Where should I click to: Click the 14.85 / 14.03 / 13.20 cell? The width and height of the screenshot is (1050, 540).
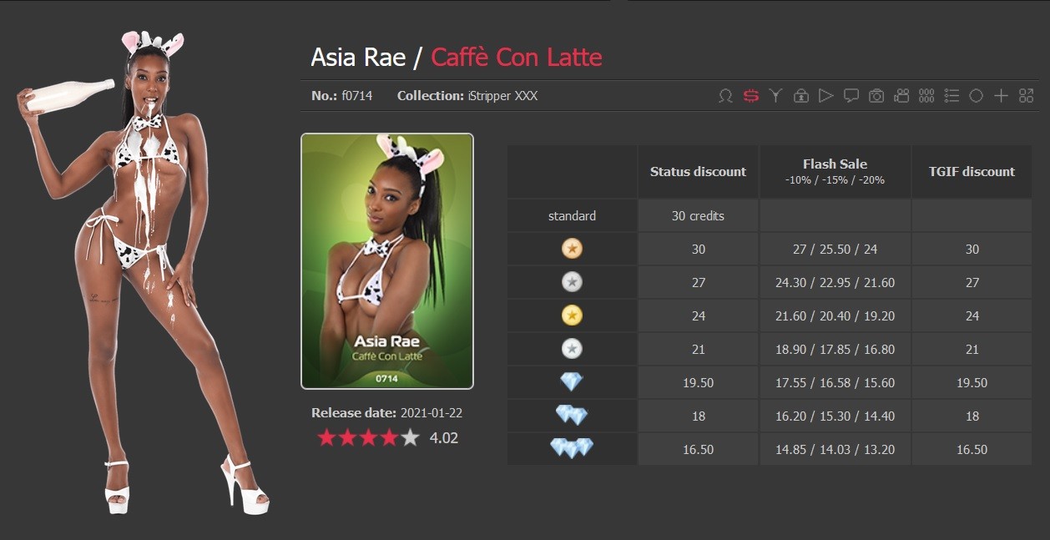[835, 449]
